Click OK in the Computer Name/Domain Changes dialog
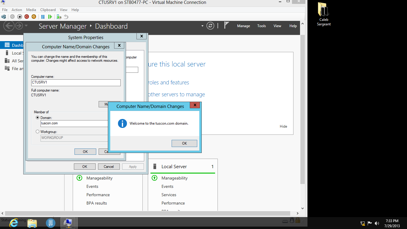The width and height of the screenshot is (407, 229). [x=85, y=152]
